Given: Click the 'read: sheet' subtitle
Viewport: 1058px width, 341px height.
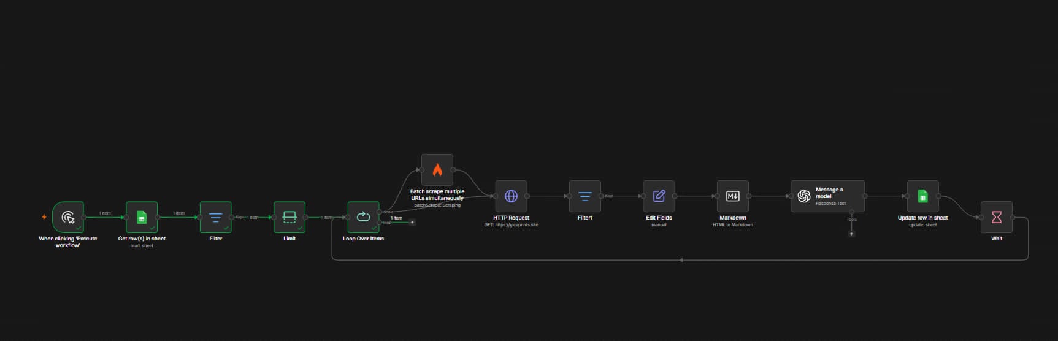Looking at the screenshot, I should click(x=142, y=246).
